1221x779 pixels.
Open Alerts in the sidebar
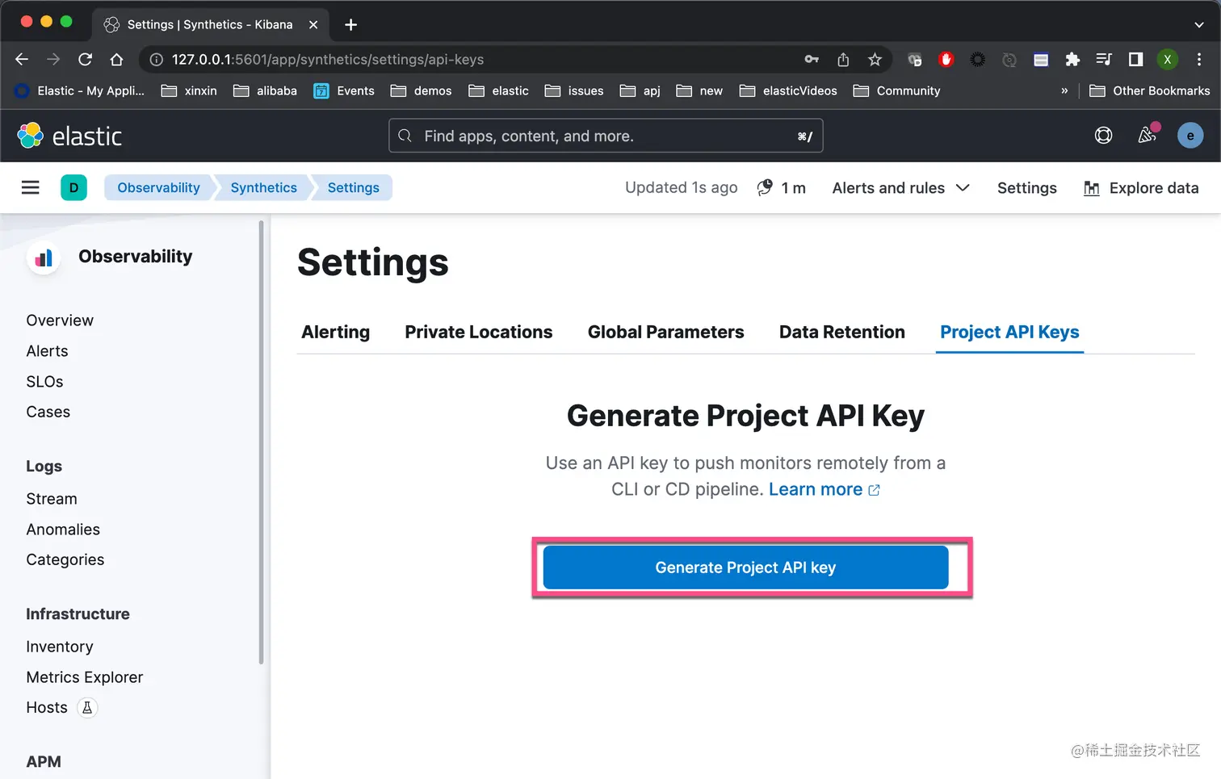[47, 351]
